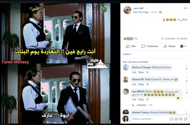Open the sticker picker icon
The image size is (190, 125).
[x=186, y=119]
